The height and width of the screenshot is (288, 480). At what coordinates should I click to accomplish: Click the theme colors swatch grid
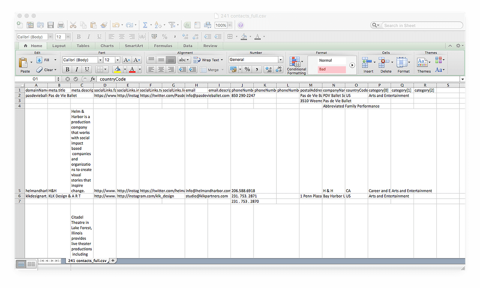[439, 60]
